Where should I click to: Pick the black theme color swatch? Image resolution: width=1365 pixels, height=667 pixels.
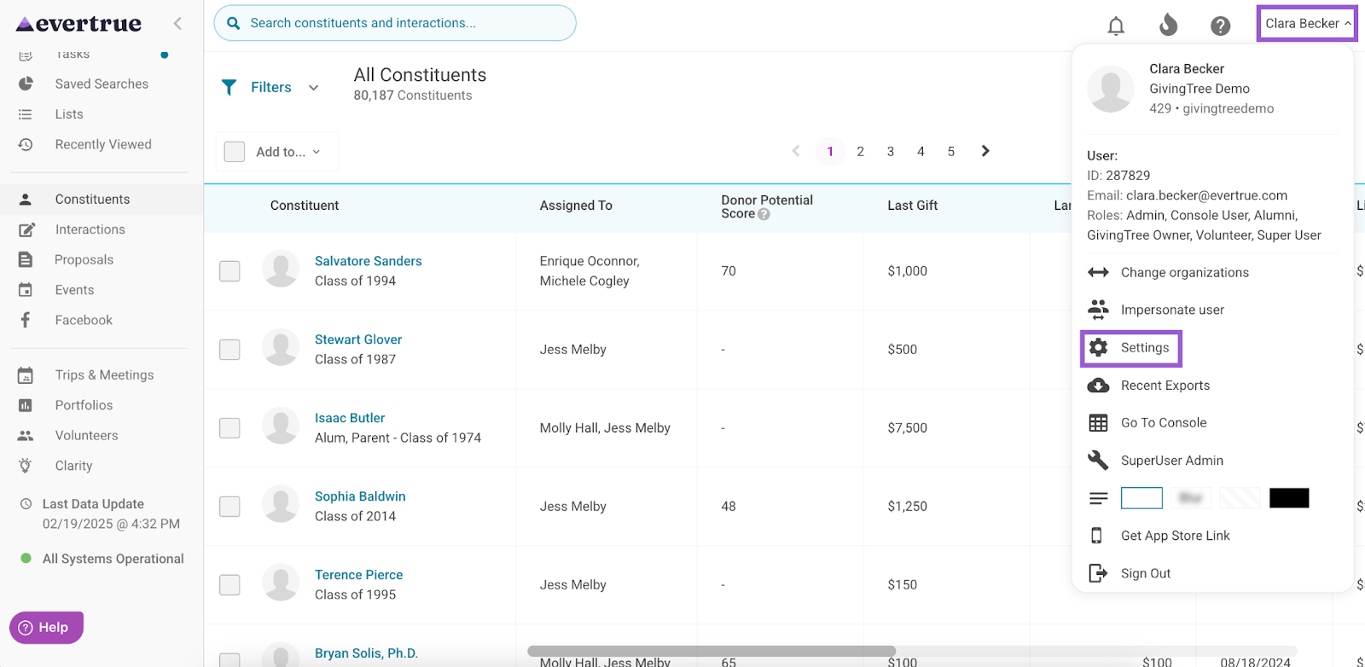click(x=1288, y=498)
